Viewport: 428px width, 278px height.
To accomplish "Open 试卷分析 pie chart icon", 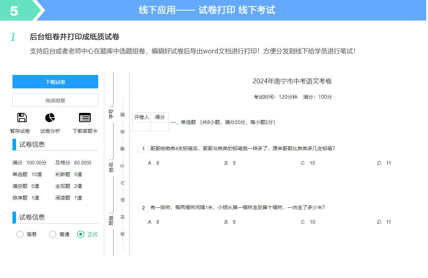I will [50, 118].
